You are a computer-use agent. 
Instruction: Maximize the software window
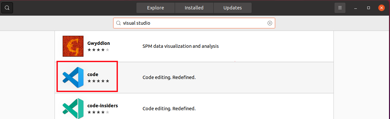(369, 8)
